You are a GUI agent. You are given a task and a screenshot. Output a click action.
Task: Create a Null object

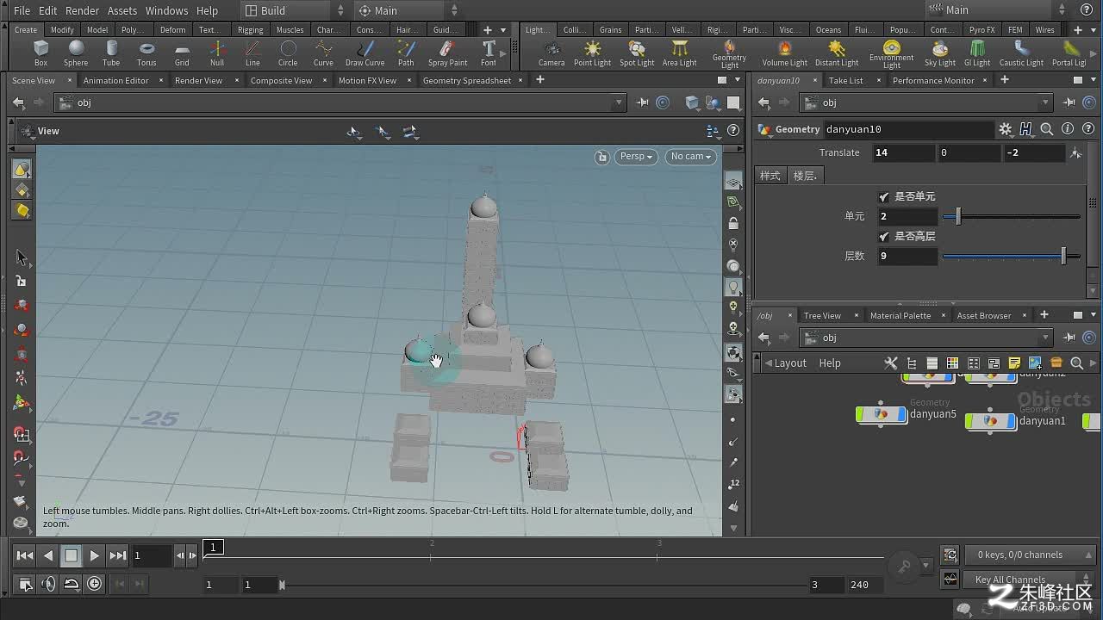coord(217,53)
